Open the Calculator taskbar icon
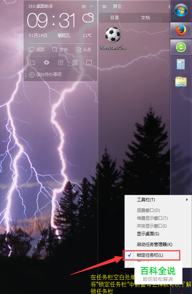Viewport: 192px width, 294px height. coord(181,64)
